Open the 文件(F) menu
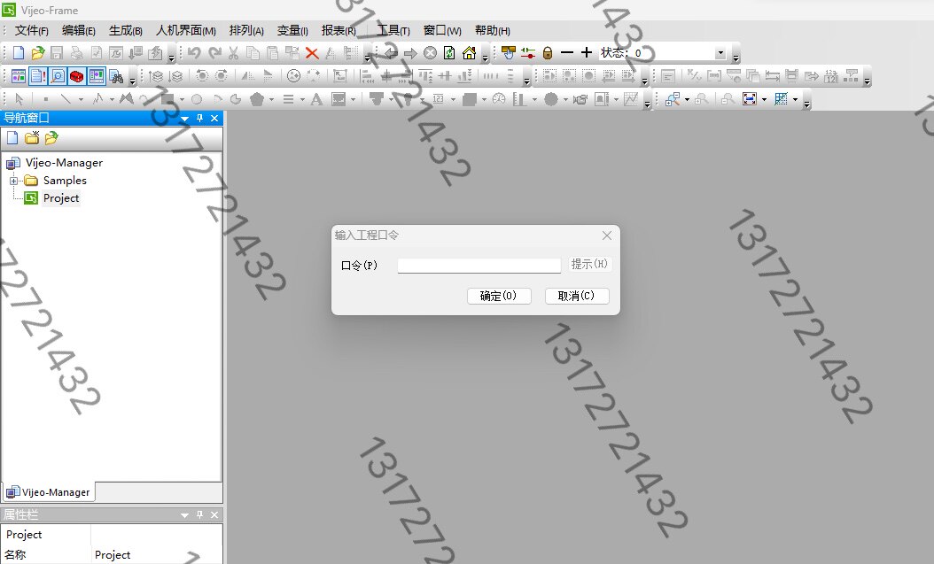The height and width of the screenshot is (564, 934). tap(32, 30)
